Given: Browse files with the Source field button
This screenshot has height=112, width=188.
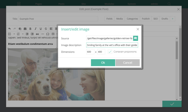Looking at the screenshot, I should (135, 38).
